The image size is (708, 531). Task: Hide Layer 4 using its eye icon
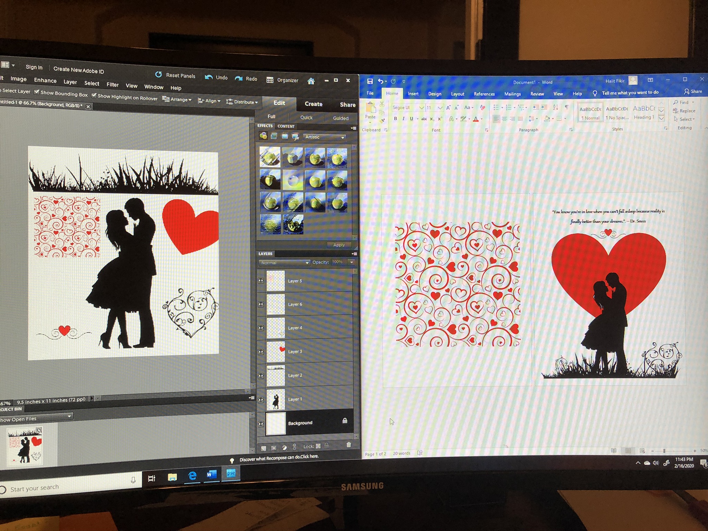261,328
